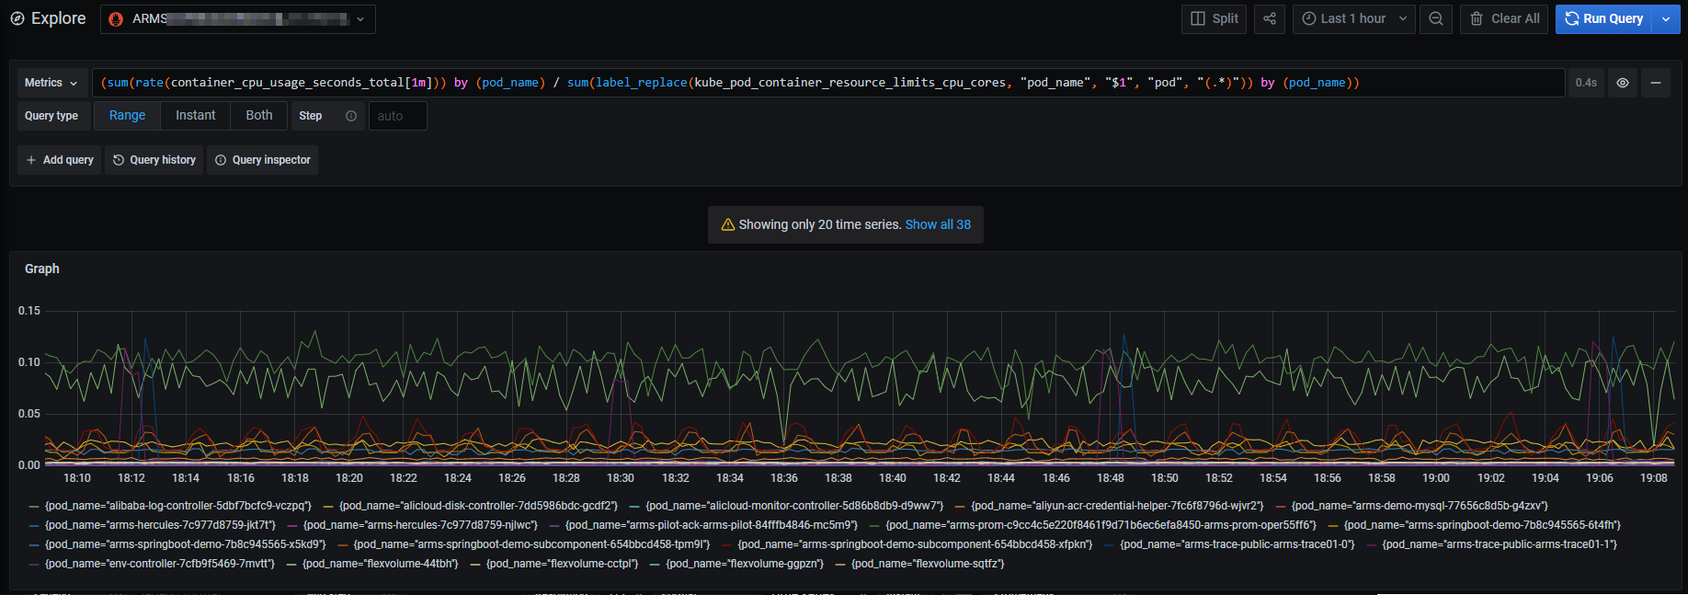Viewport: 1688px width, 595px height.
Task: Click Add query button
Action: [x=60, y=160]
